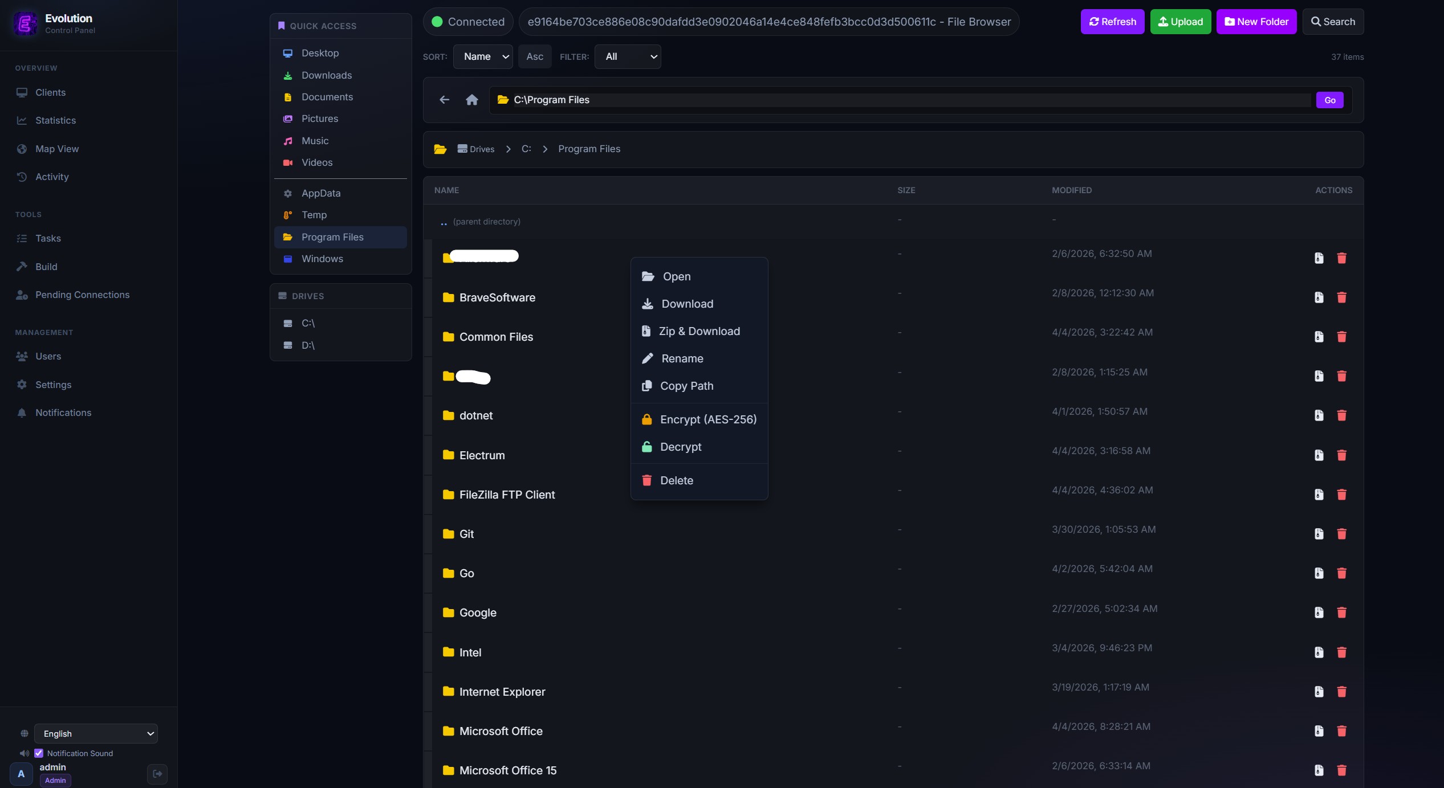
Task: Choose Rename from the context menu
Action: [x=699, y=358]
